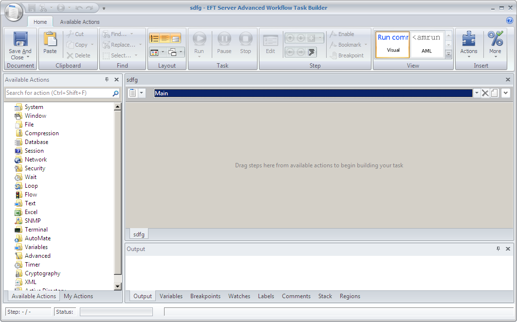Click the Breakpoints tab at bottom
517x322 pixels.
(205, 296)
